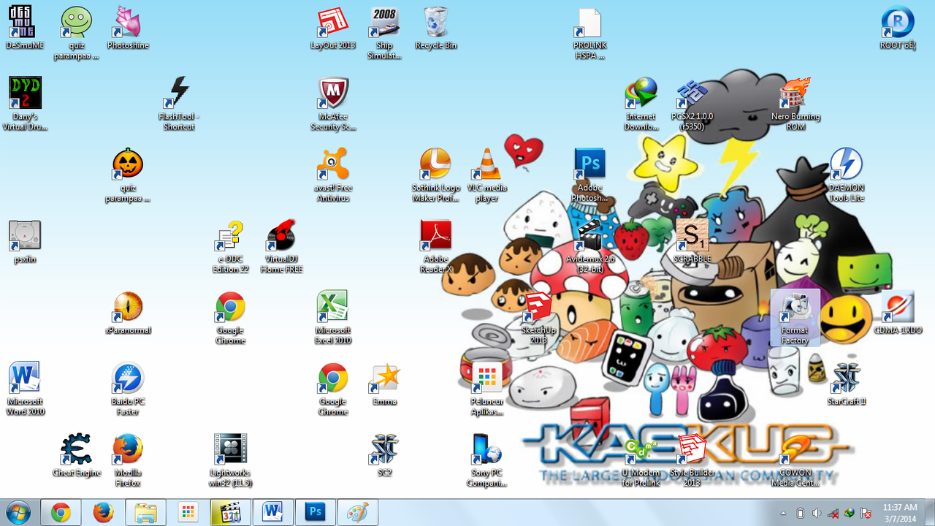Open Paint from the taskbar
The image size is (935, 526).
[x=357, y=513]
